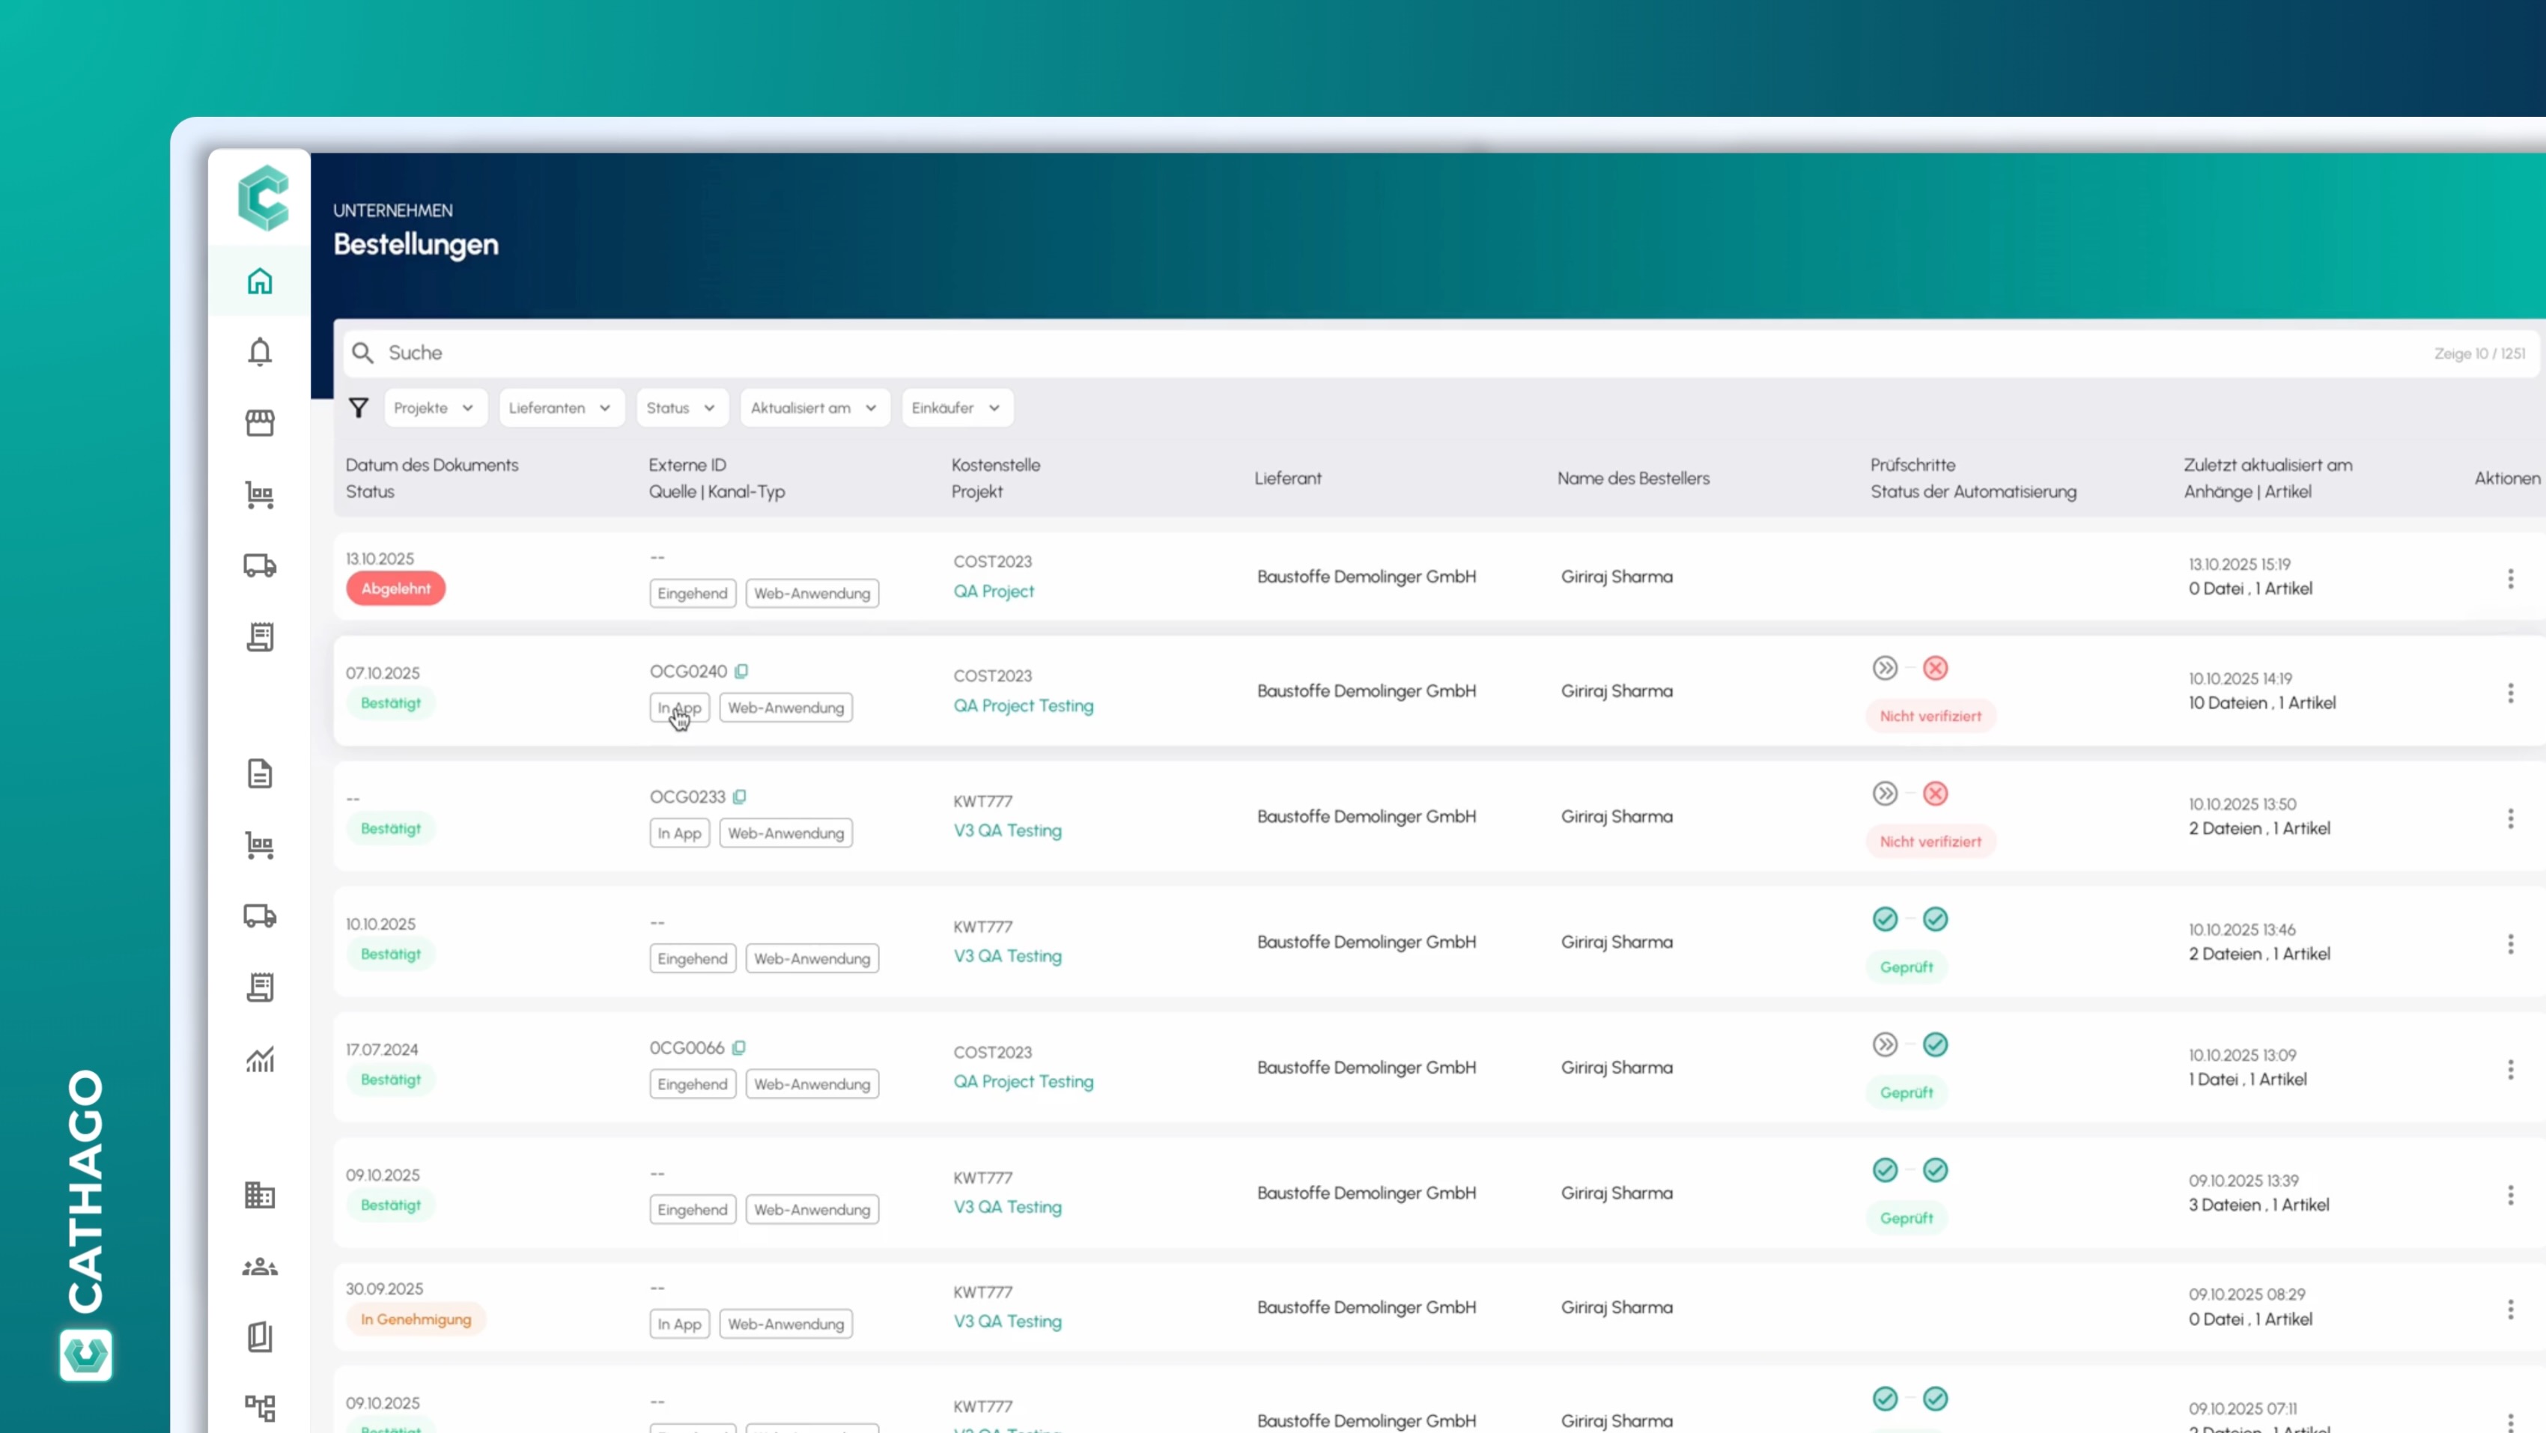Open company building icon in sidebar

[x=259, y=1195]
